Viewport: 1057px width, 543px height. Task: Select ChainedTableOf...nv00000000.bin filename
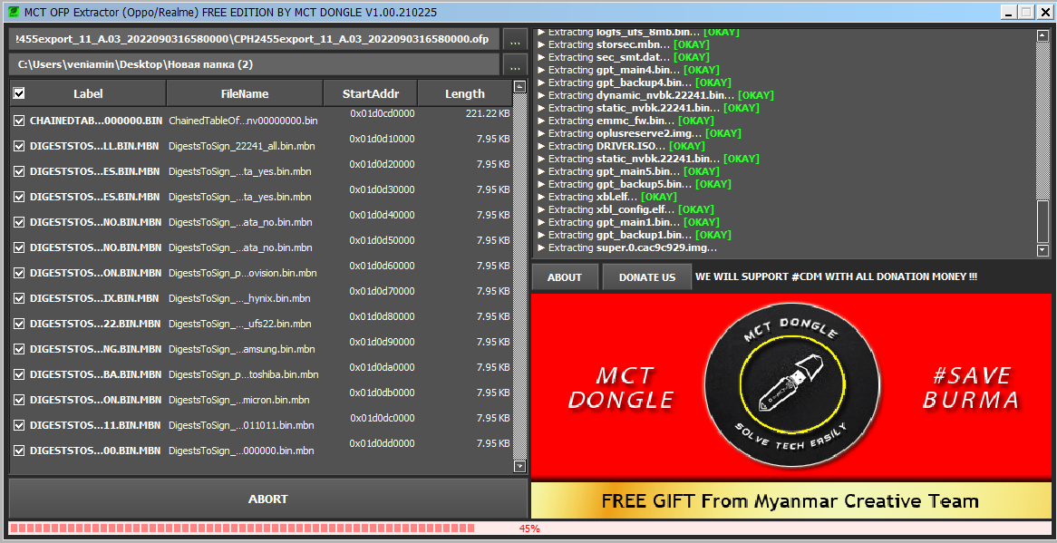(243, 121)
